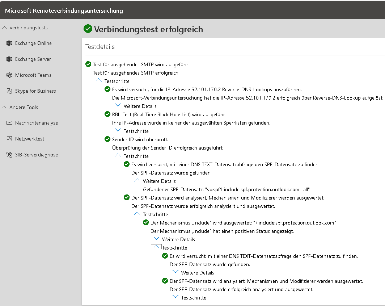Click the Exchange Server icon in sidebar
Screen dimensions: 385x306
click(9, 59)
